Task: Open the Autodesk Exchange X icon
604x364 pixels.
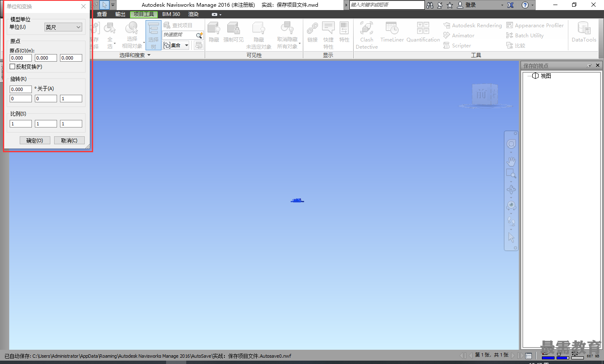Action: pos(510,5)
